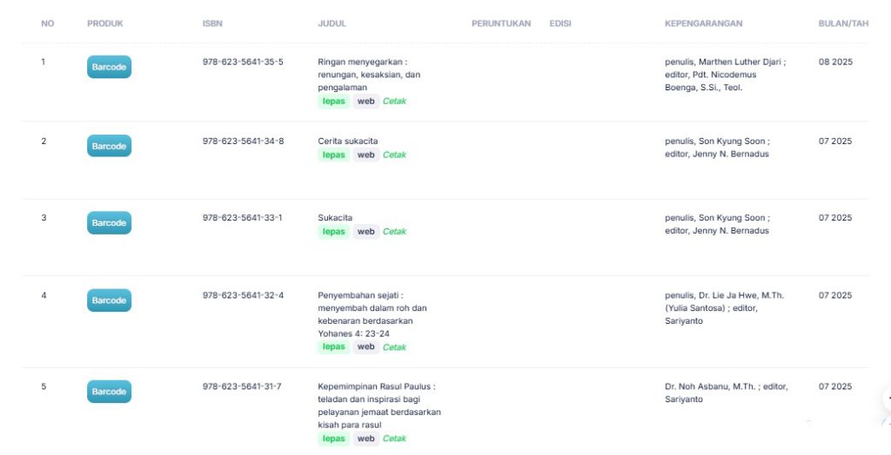Click ISBN 978-623-5641-35-5

243,62
